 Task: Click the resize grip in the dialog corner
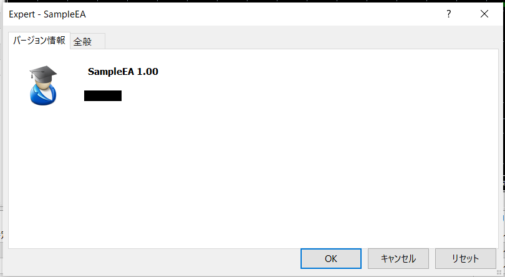point(499,273)
